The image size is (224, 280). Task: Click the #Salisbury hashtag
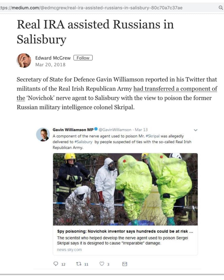click(x=83, y=142)
